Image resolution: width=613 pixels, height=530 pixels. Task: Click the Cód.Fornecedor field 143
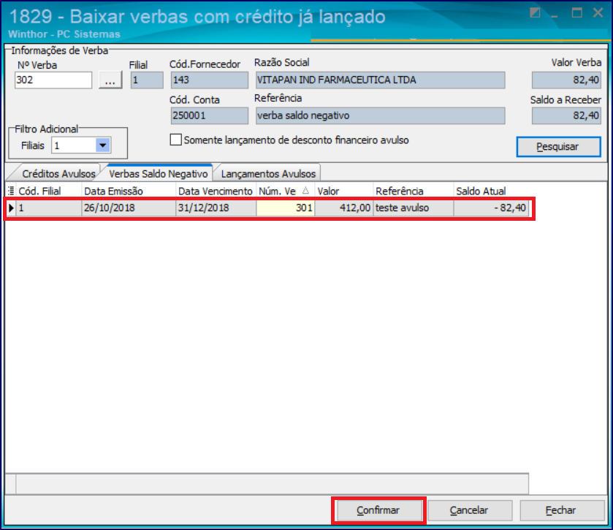click(x=209, y=80)
